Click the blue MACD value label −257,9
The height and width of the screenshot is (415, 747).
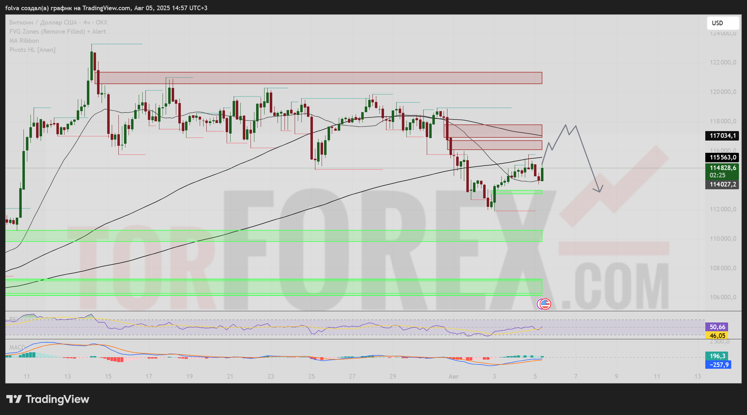click(x=718, y=365)
